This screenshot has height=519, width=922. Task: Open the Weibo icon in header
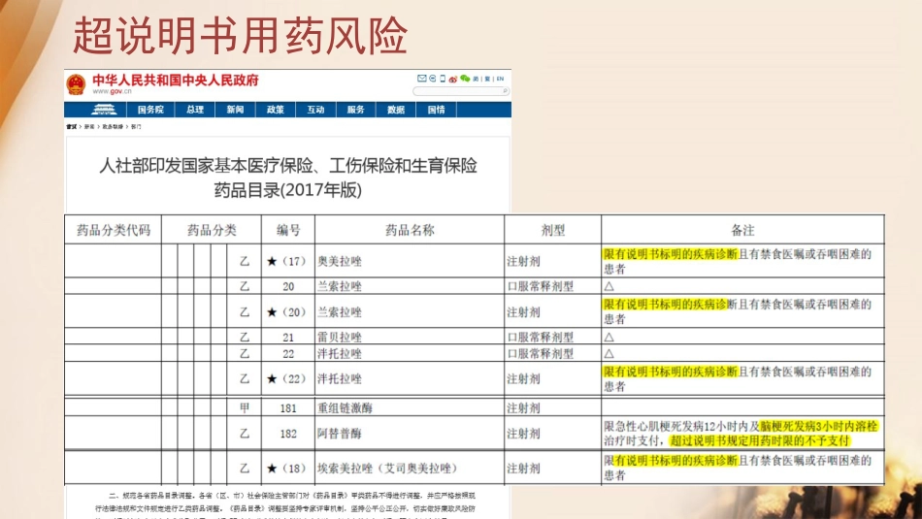click(x=453, y=79)
